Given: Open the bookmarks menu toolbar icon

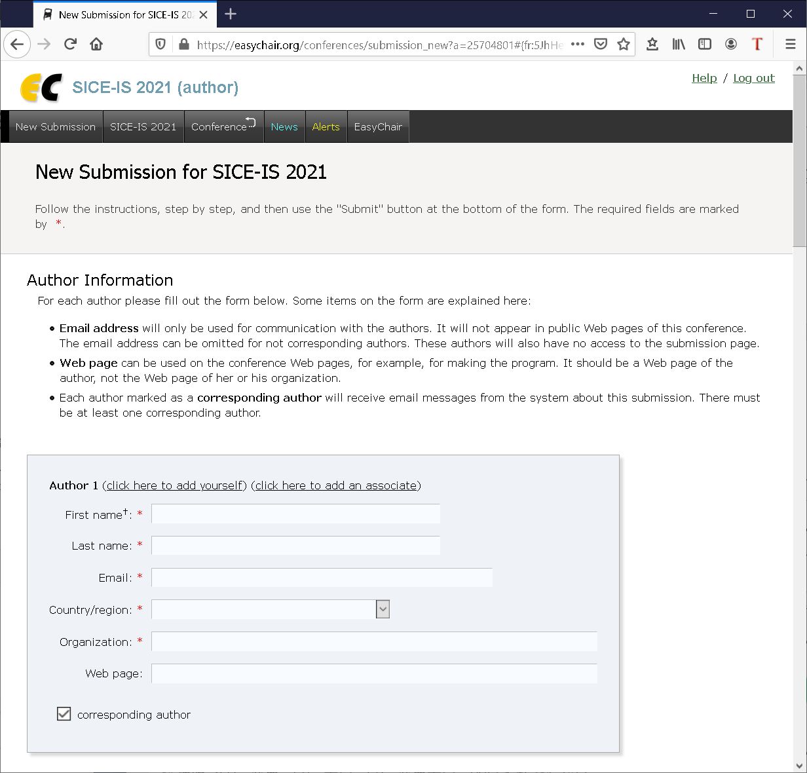Looking at the screenshot, I should [x=652, y=45].
